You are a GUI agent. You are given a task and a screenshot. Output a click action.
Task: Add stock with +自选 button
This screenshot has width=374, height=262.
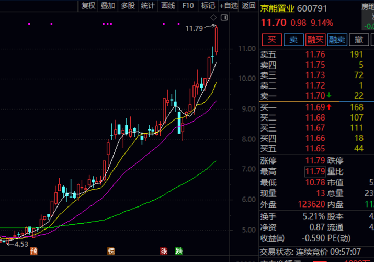point(229,5)
